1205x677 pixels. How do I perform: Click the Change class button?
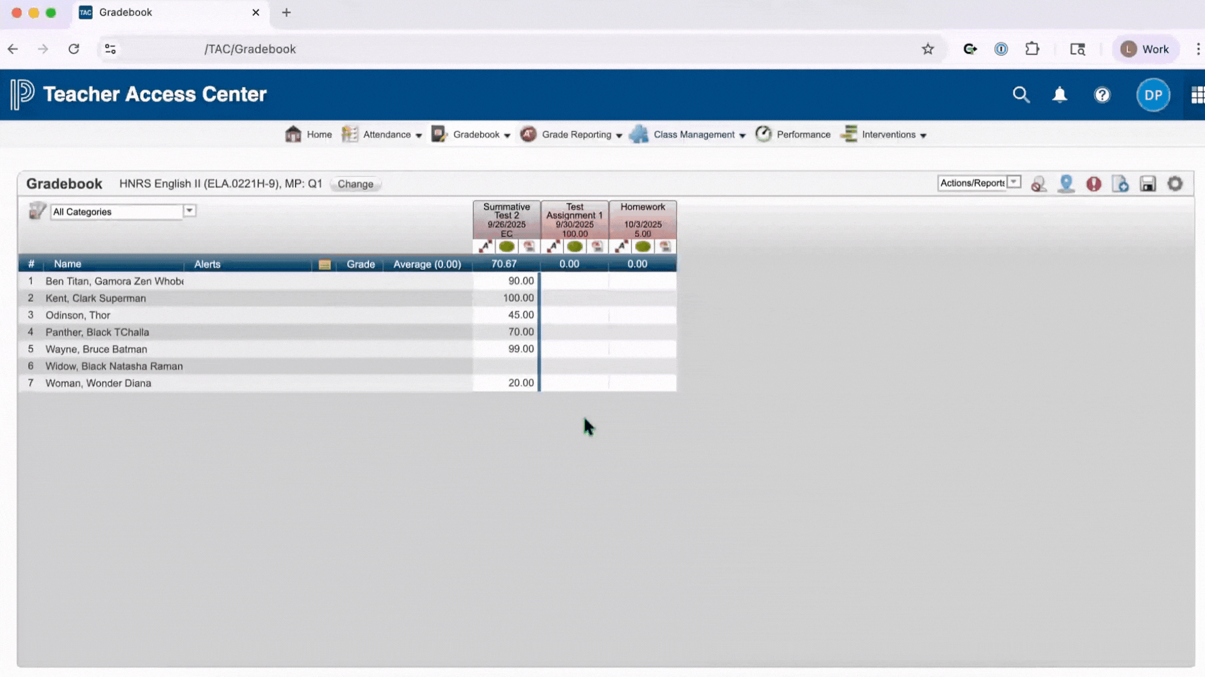coord(355,184)
